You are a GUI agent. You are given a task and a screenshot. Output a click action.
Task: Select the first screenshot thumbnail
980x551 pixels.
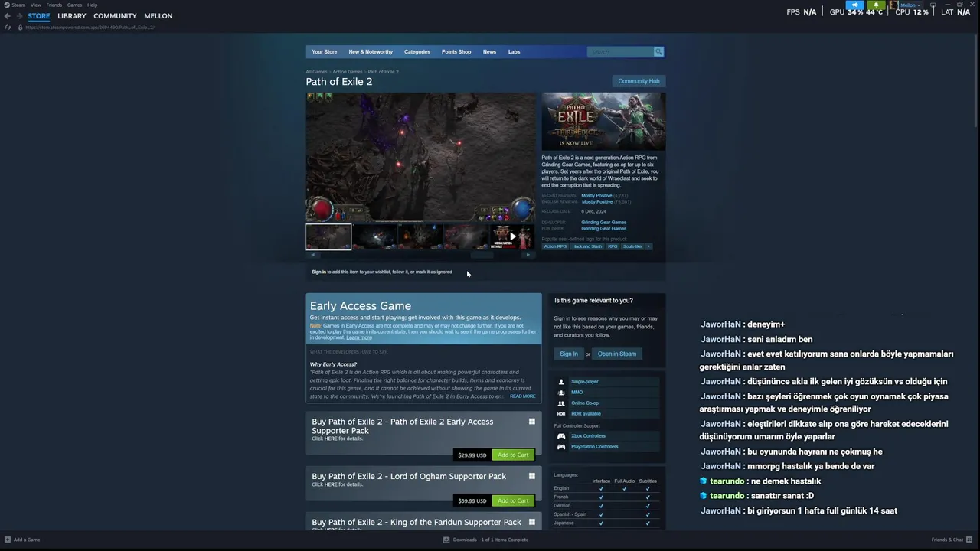[x=328, y=237]
